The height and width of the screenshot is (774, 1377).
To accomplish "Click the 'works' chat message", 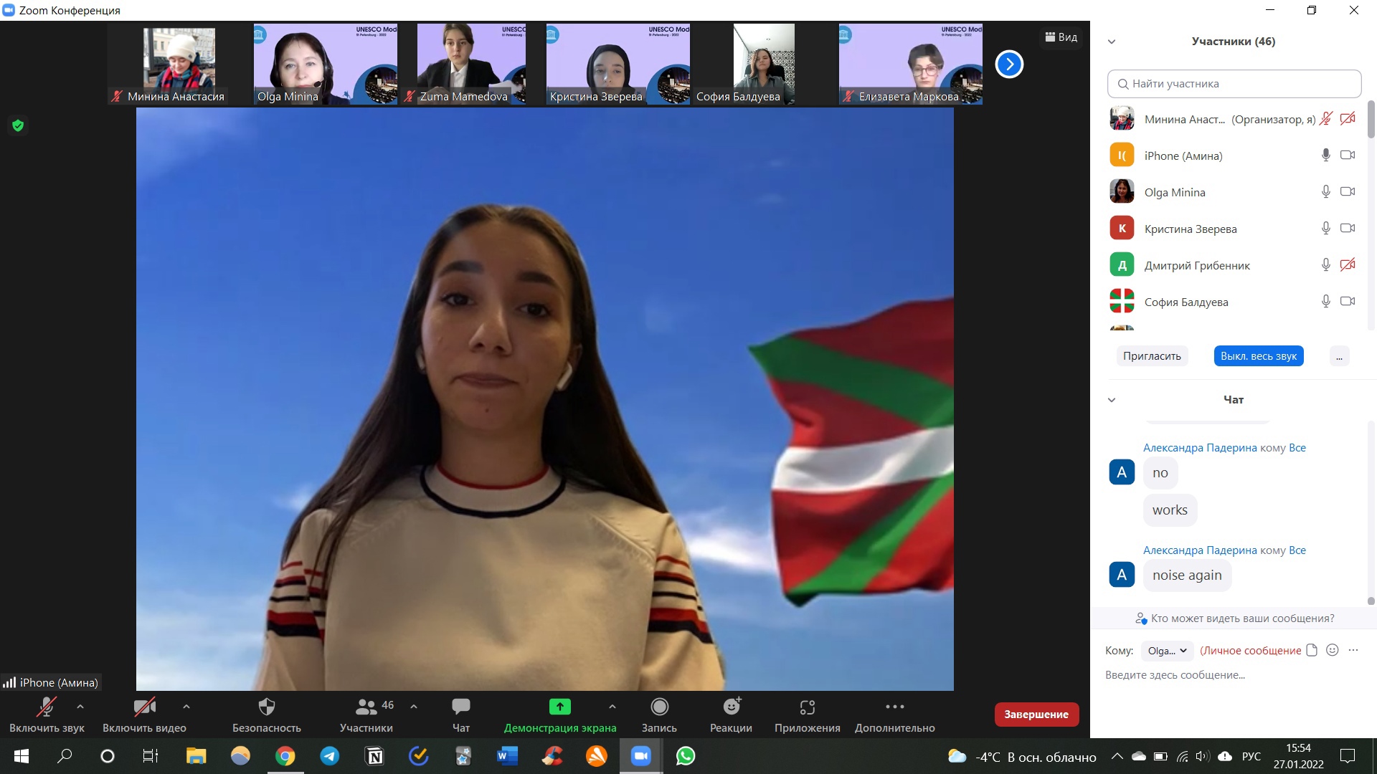I will 1170,510.
